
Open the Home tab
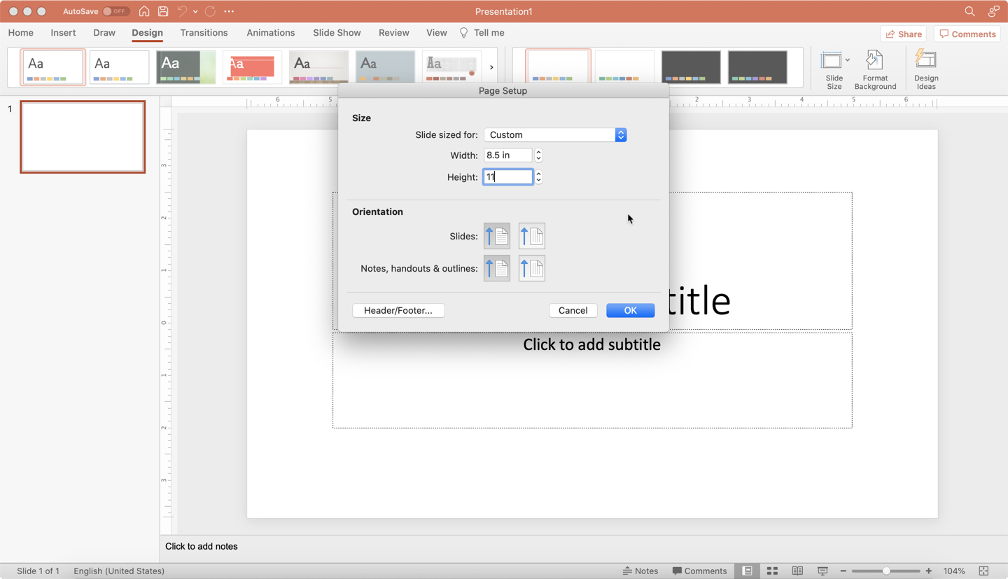click(21, 33)
